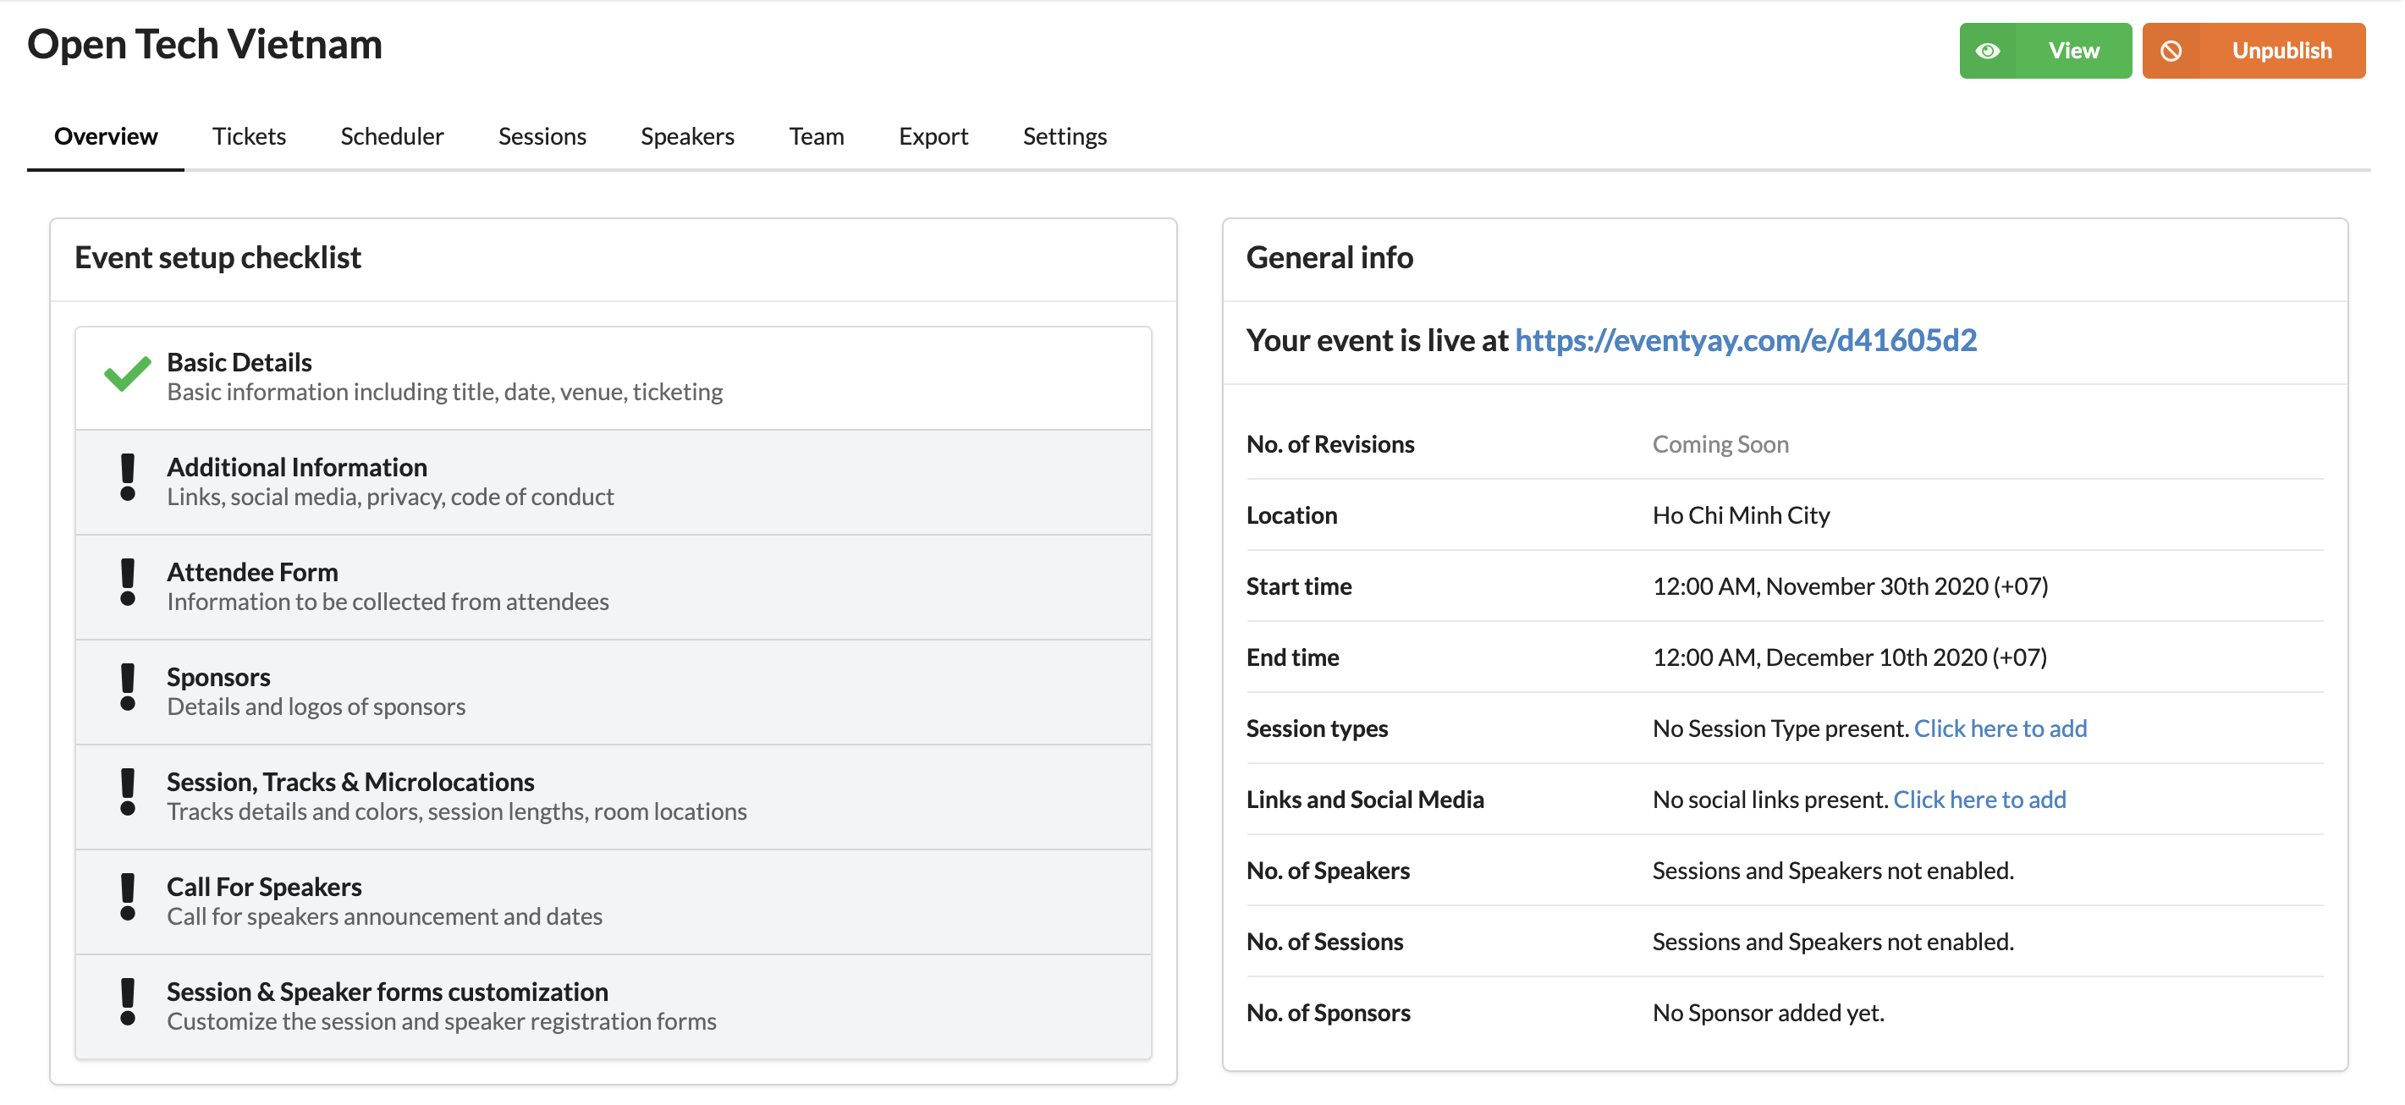Click 'Call for speakers announcement and dates' description
This screenshot has height=1105, width=2405.
point(385,916)
